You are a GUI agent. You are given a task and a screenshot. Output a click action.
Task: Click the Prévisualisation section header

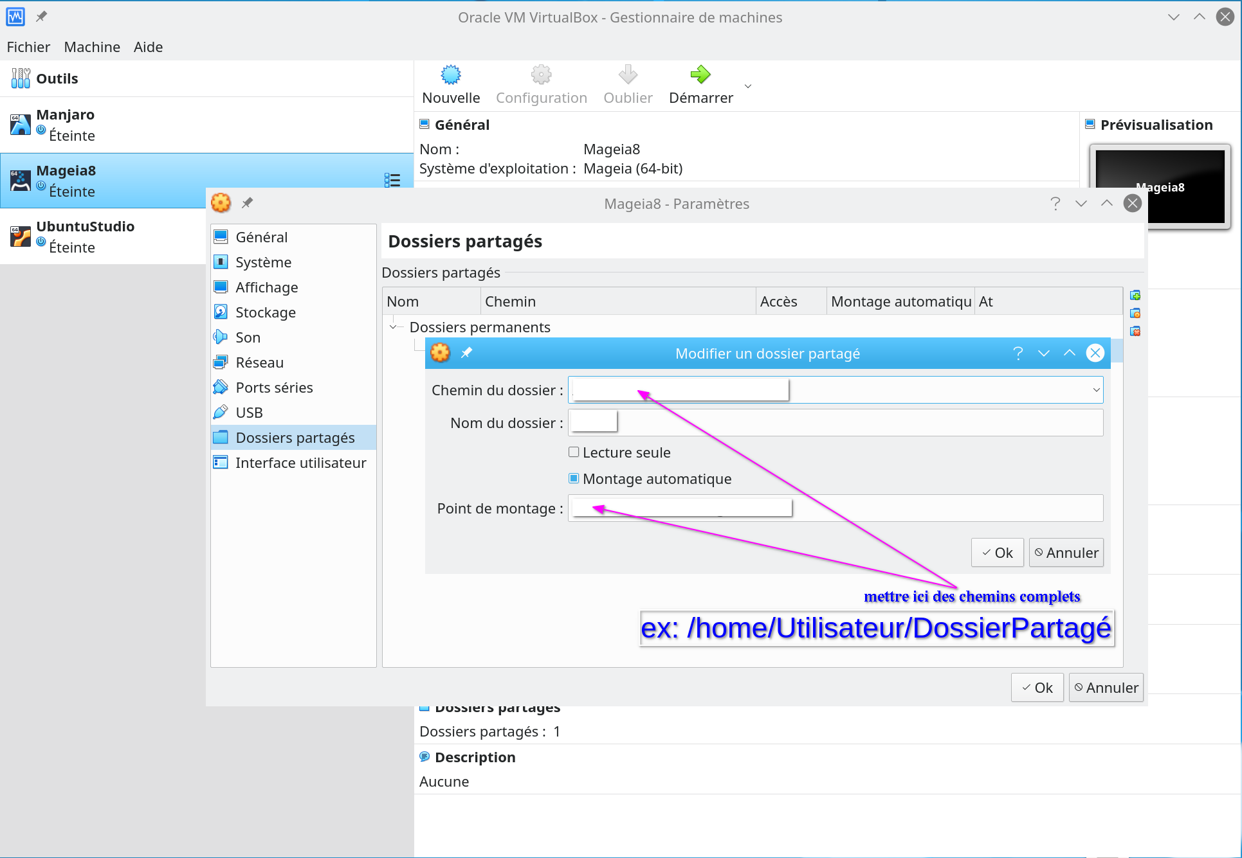1156,125
